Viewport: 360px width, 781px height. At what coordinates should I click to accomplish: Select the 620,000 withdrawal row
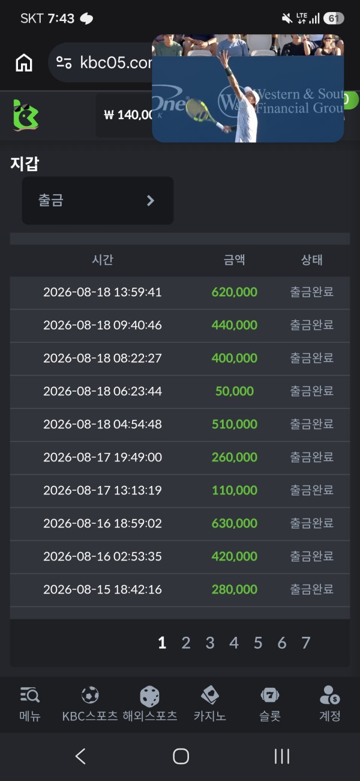[180, 293]
